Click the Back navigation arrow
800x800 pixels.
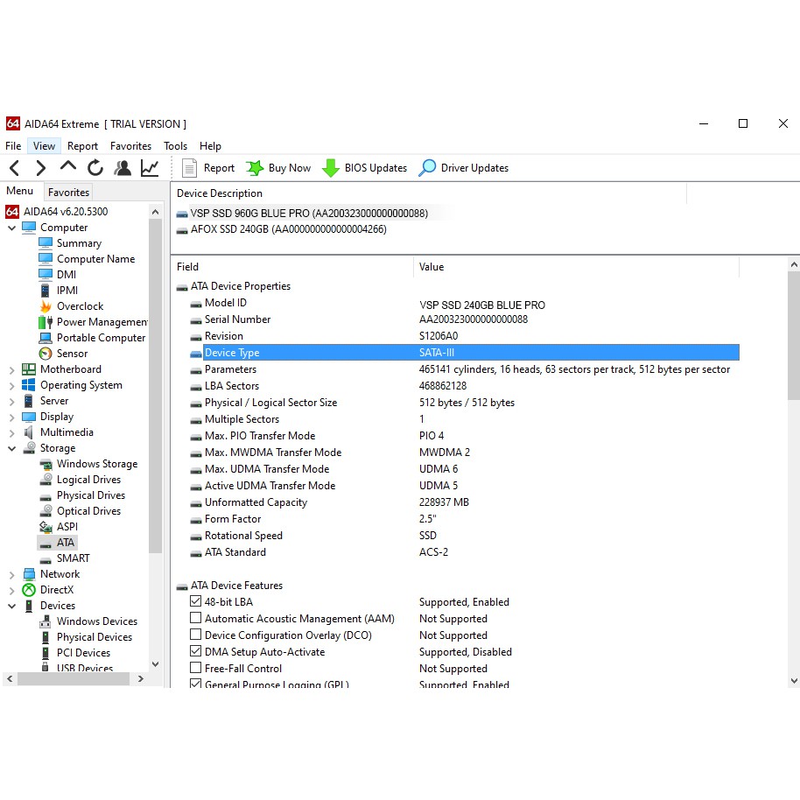[14, 168]
